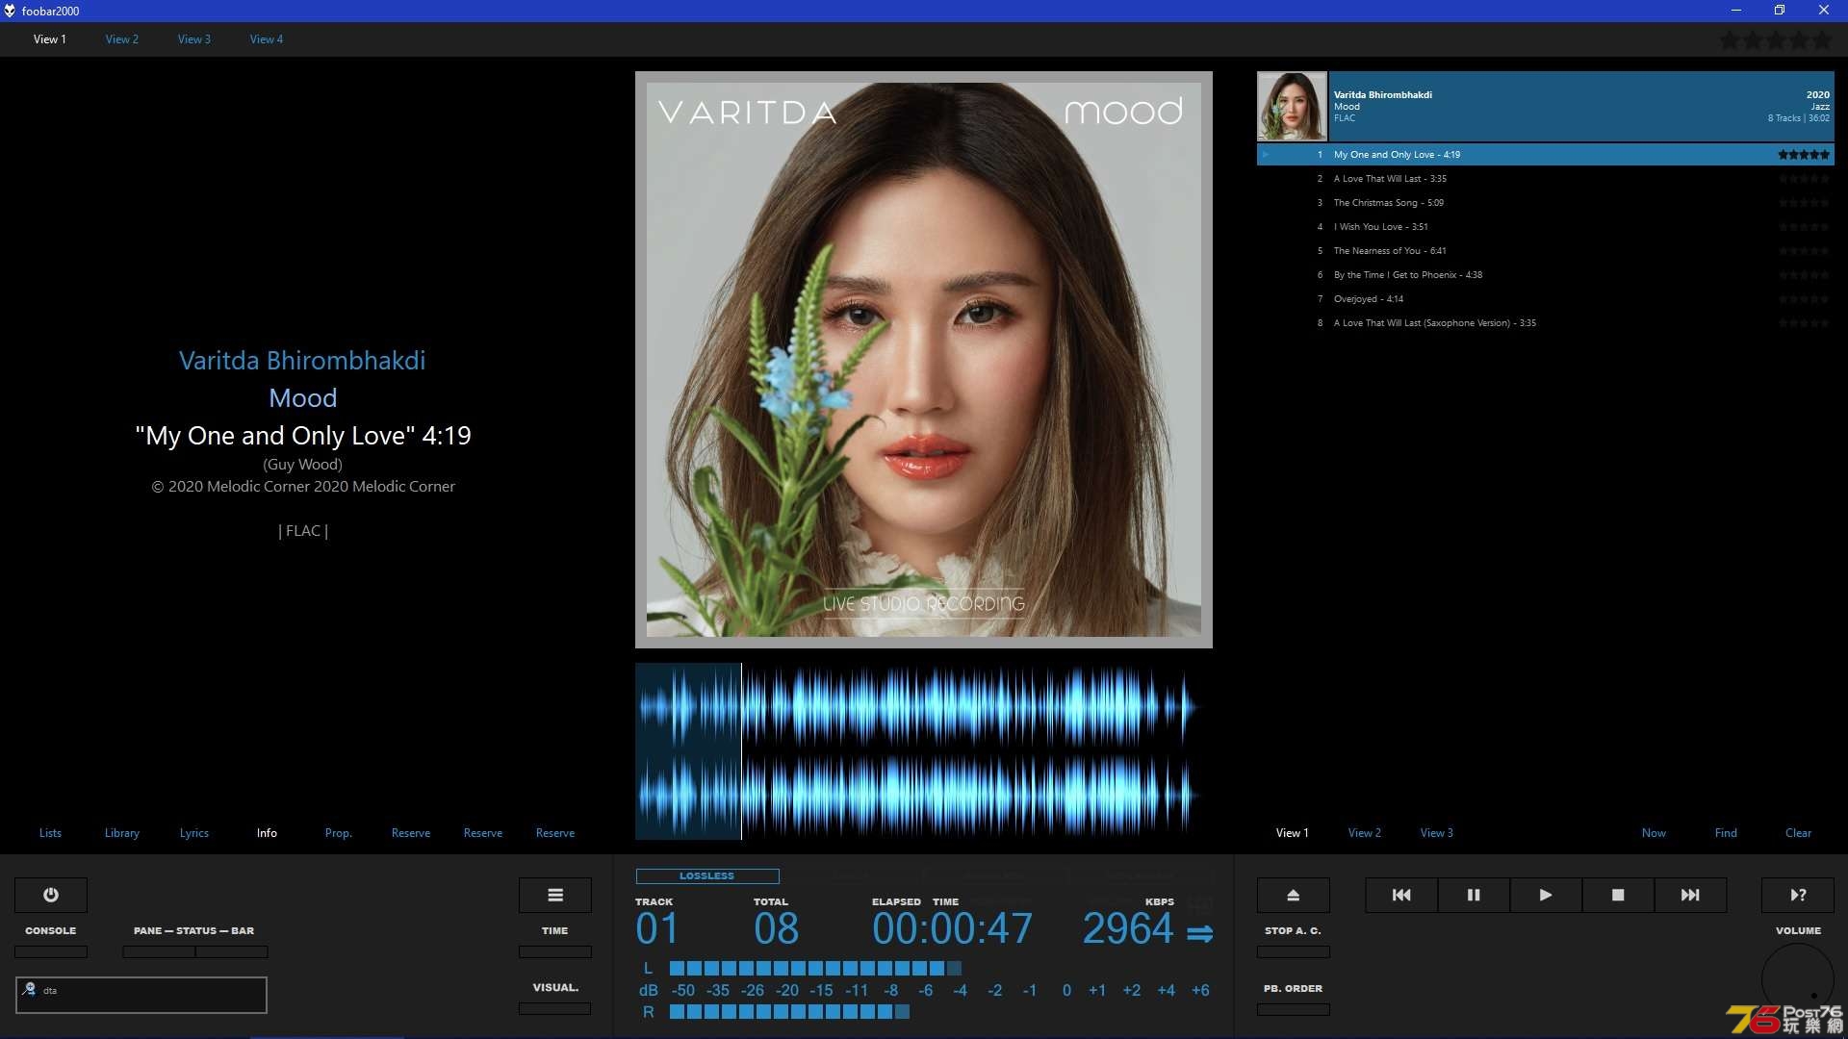Click the large Mood album cover
1848x1039 pixels.
pos(924,360)
